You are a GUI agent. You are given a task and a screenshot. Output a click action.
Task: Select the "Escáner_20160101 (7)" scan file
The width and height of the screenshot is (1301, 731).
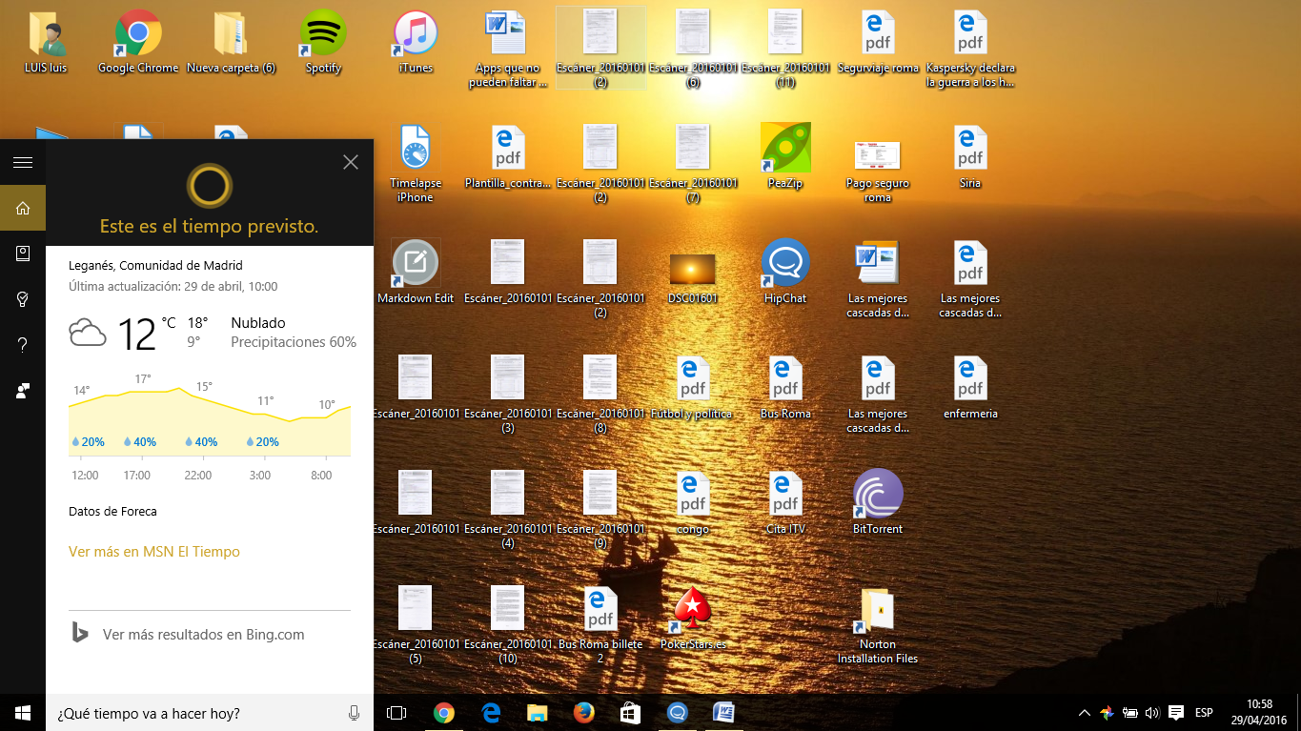tap(693, 163)
